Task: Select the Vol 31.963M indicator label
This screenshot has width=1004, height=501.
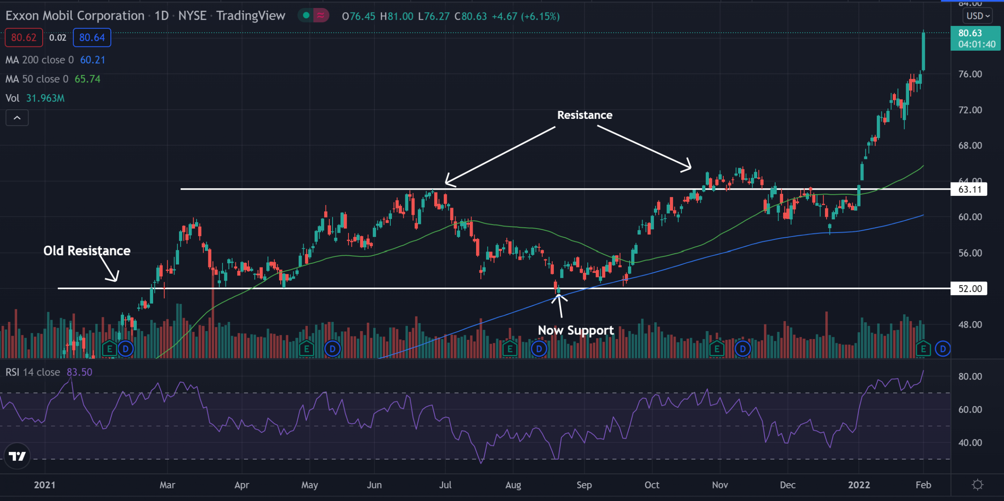Action: click(35, 98)
